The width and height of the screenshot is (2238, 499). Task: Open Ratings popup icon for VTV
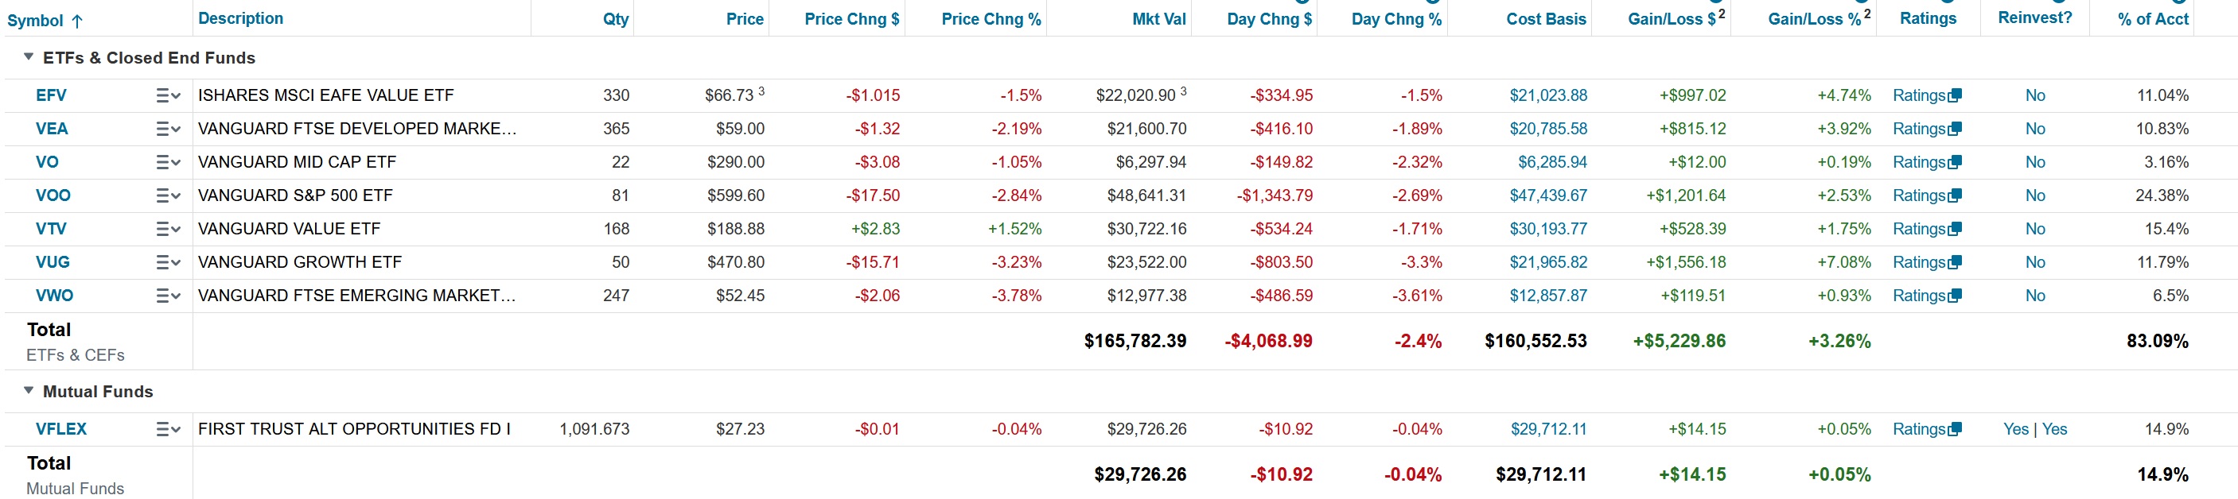click(1955, 229)
